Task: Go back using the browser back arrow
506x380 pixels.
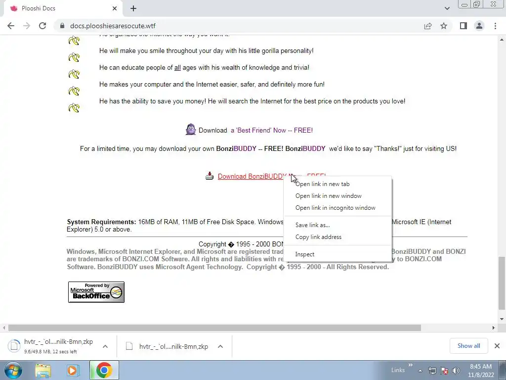Action: [11, 26]
